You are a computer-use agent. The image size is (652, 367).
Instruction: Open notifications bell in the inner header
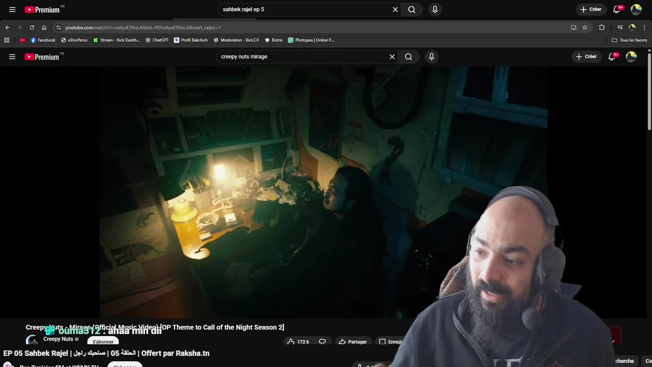[x=612, y=57]
